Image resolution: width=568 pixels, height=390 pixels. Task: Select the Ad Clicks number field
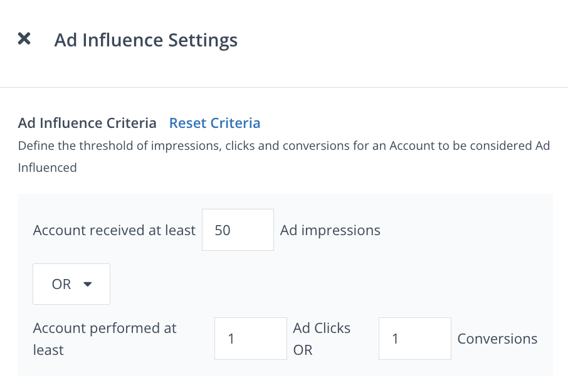(250, 339)
